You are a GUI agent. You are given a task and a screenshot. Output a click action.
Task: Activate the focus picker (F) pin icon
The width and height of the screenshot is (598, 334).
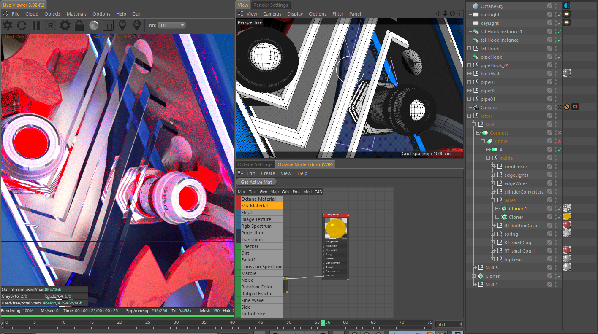tap(122, 25)
